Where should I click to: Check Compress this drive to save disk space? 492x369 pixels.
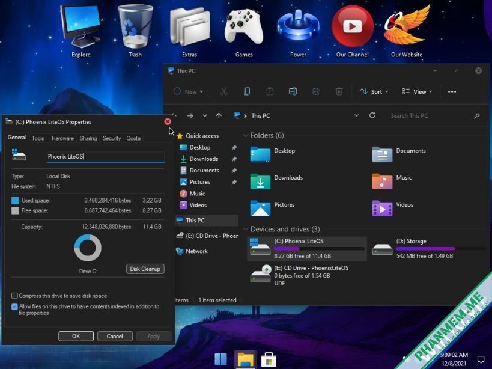(x=14, y=296)
